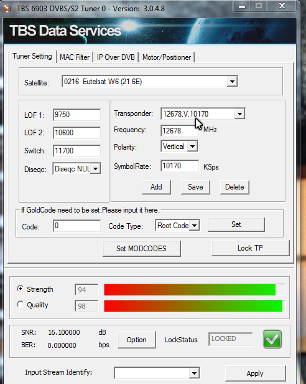Click the LOF 2 input field
This screenshot has width=306, height=384.
76,133
